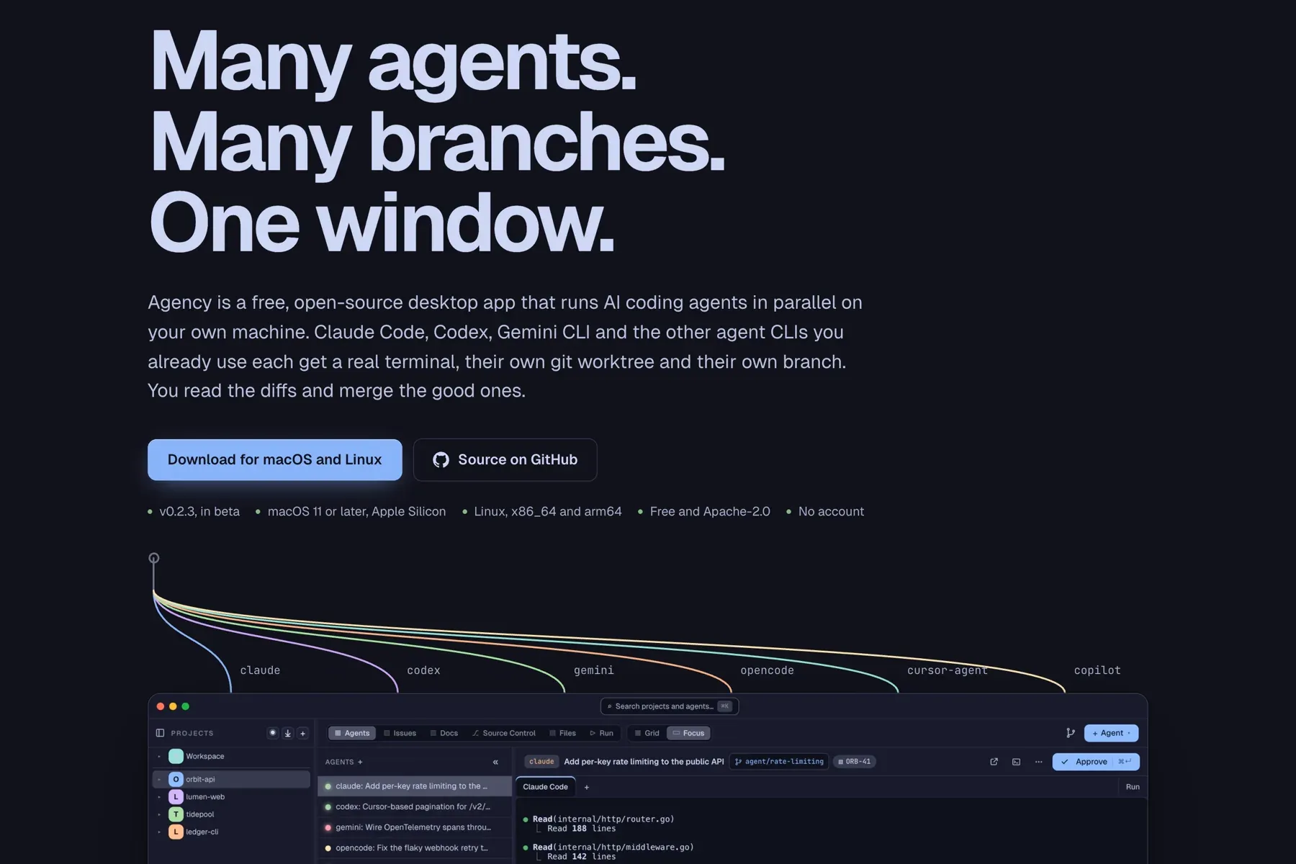
Task: Approve the claude agent's changes
Action: coord(1096,762)
